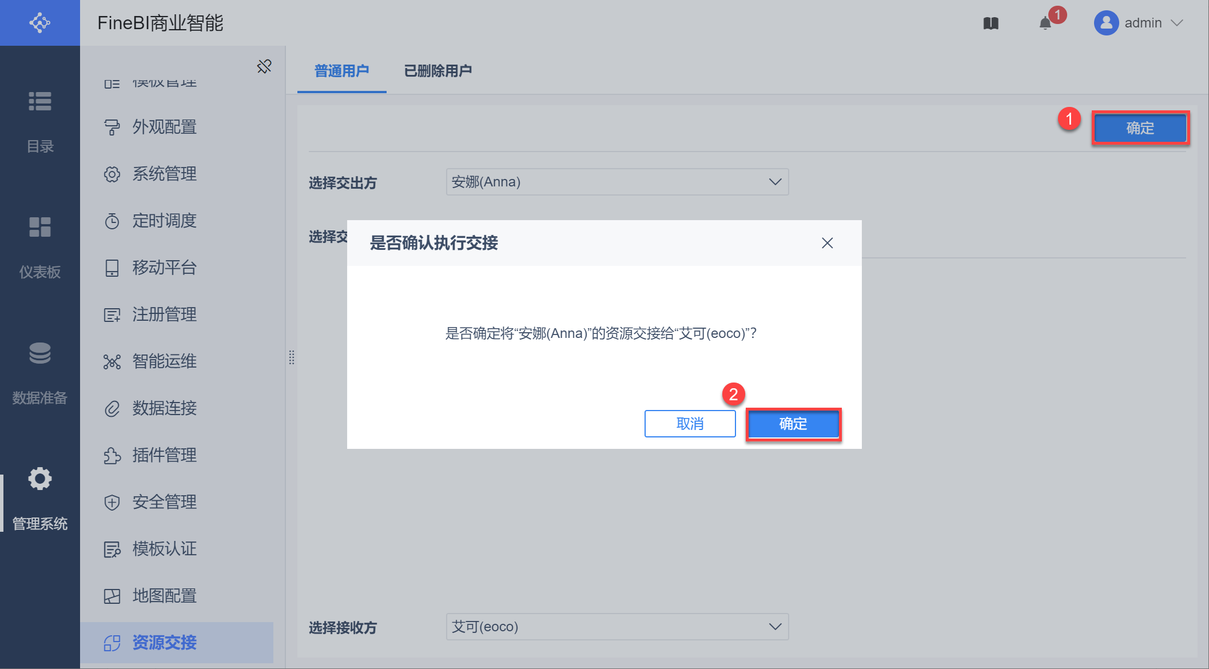Open the 仪表板 dashboard section
The height and width of the screenshot is (669, 1209).
pos(39,228)
